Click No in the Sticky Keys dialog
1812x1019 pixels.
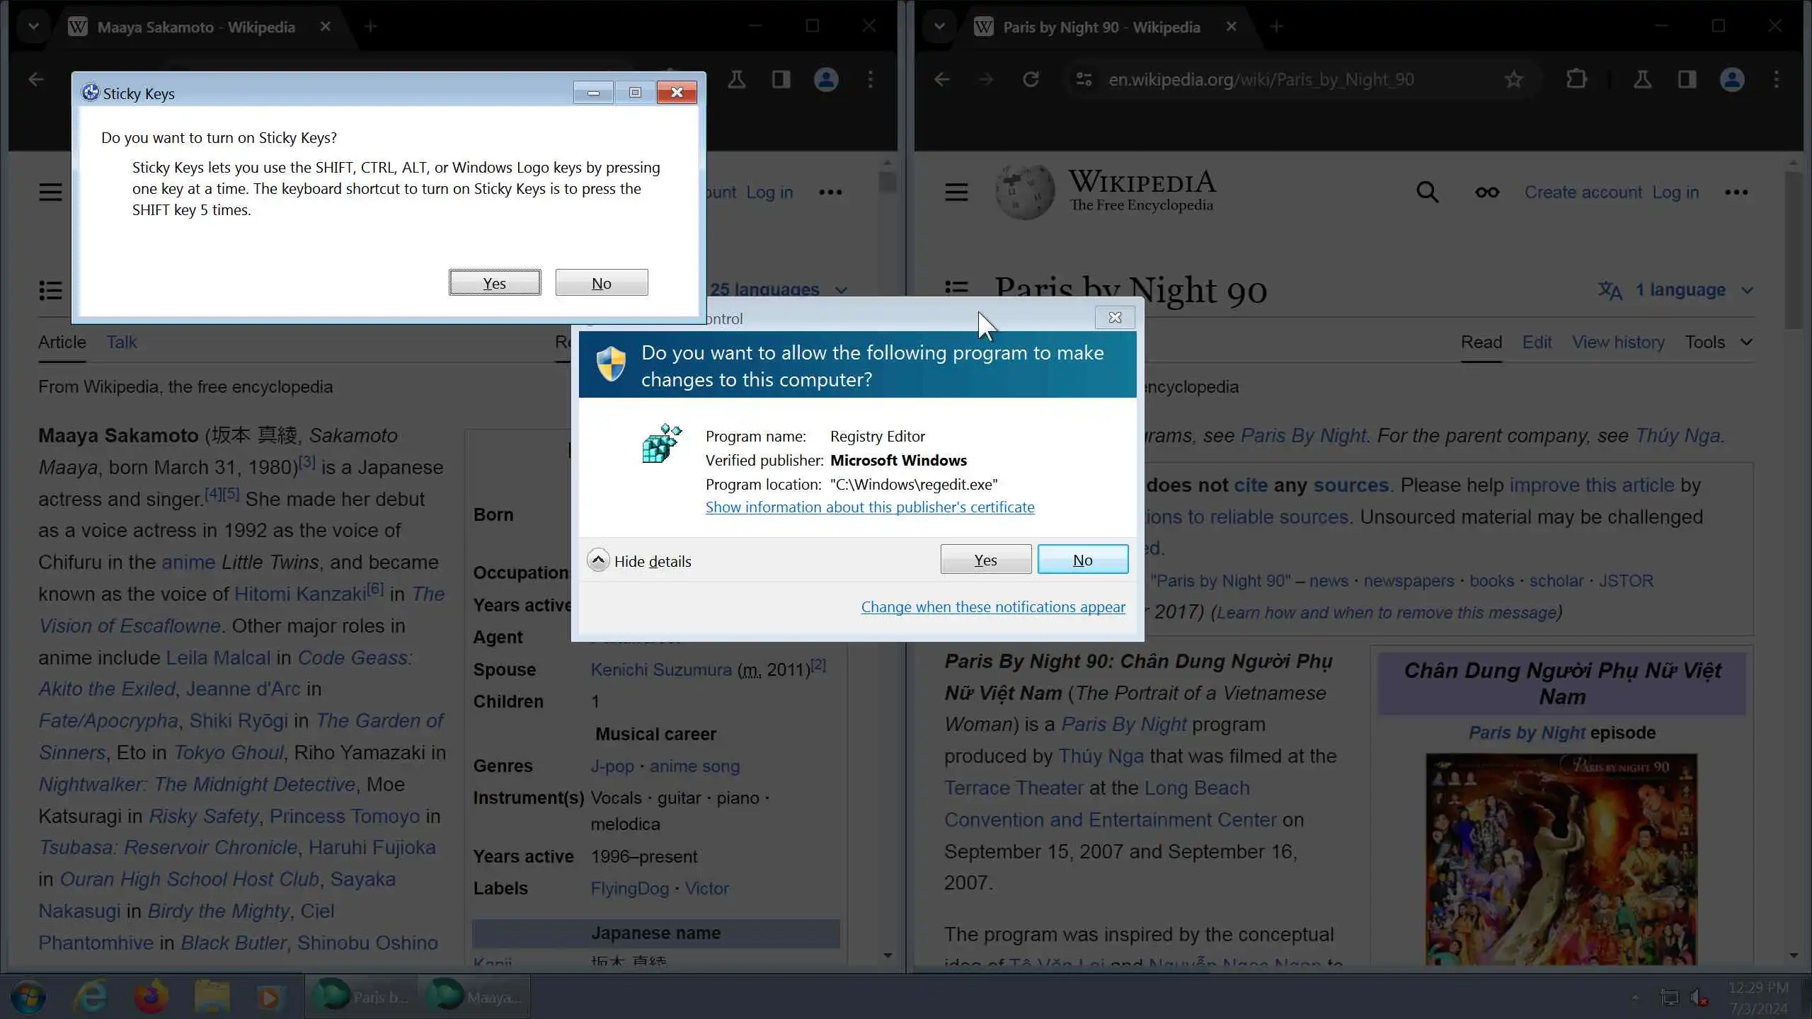[x=601, y=283]
